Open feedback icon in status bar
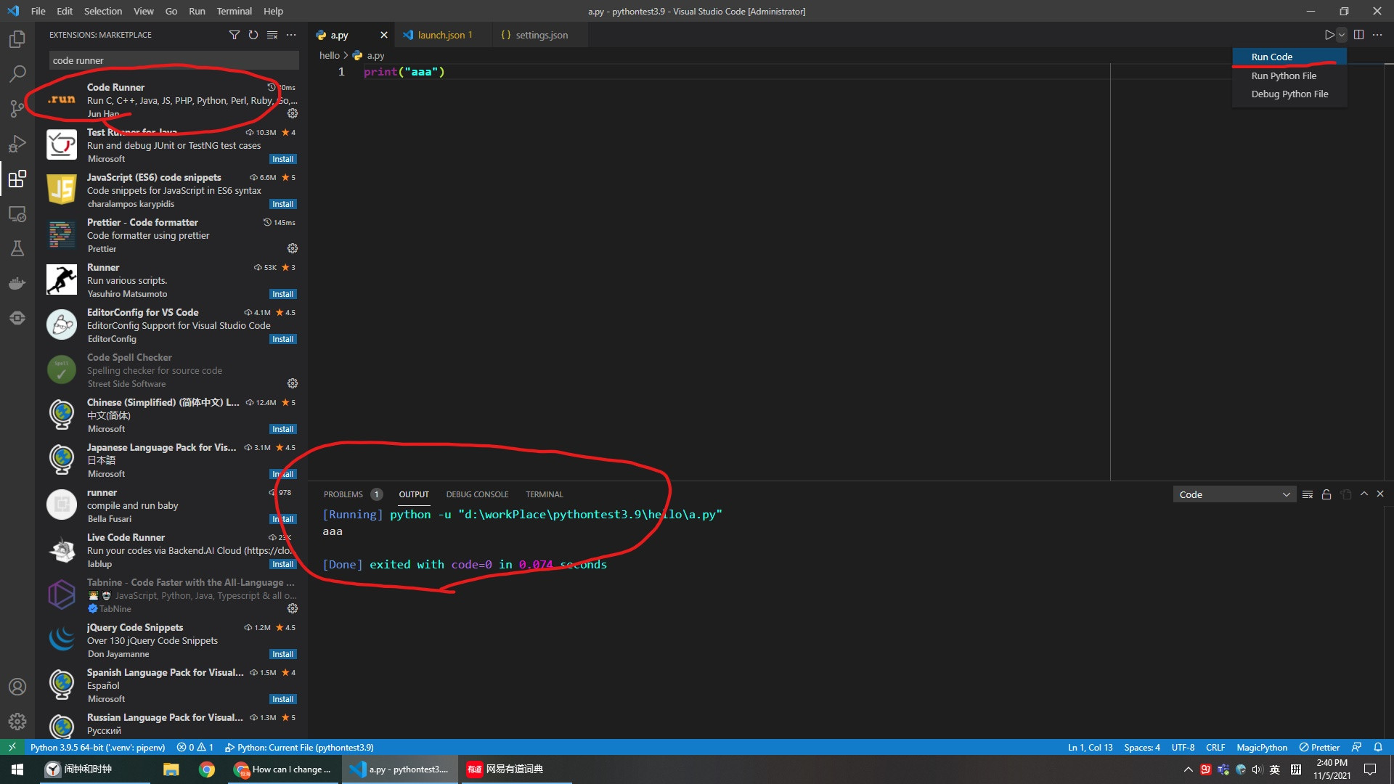 [1356, 747]
